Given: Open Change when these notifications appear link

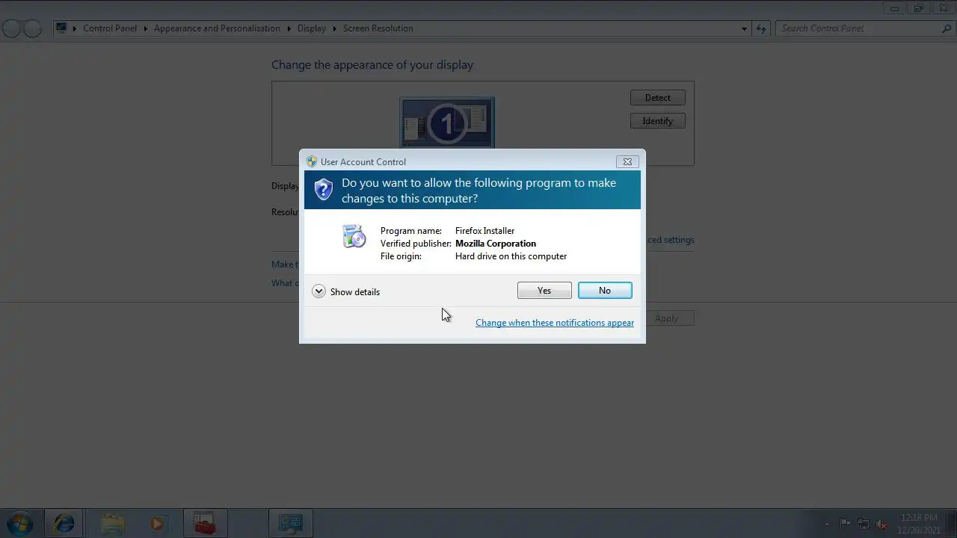Looking at the screenshot, I should (x=555, y=323).
